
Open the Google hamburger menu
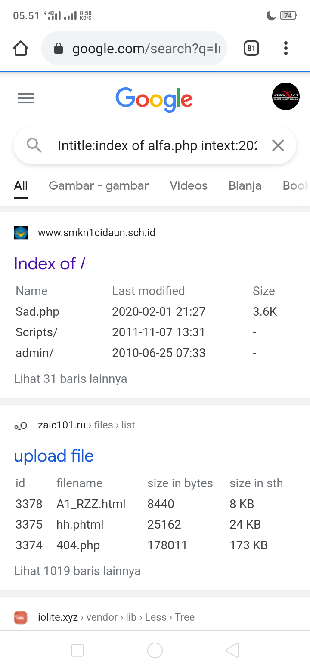tap(26, 99)
